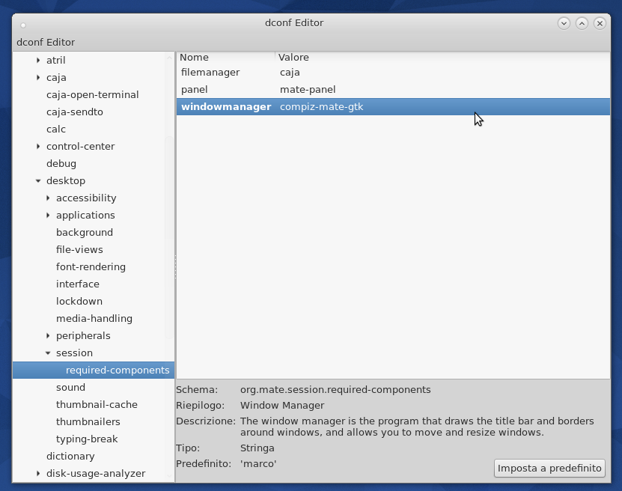
Task: Select the dictionary tree entry
Action: pos(70,457)
